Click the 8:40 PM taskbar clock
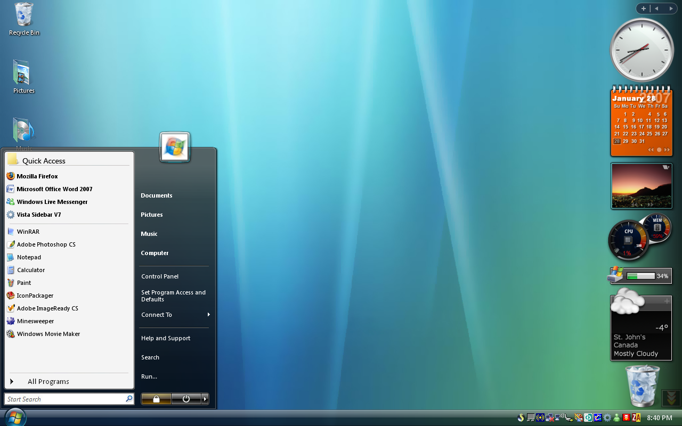 (660, 418)
